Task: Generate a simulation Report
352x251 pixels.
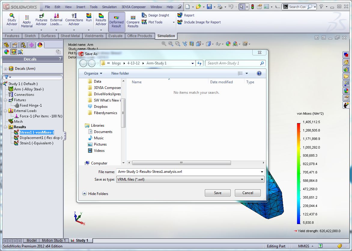Action: coord(186,15)
